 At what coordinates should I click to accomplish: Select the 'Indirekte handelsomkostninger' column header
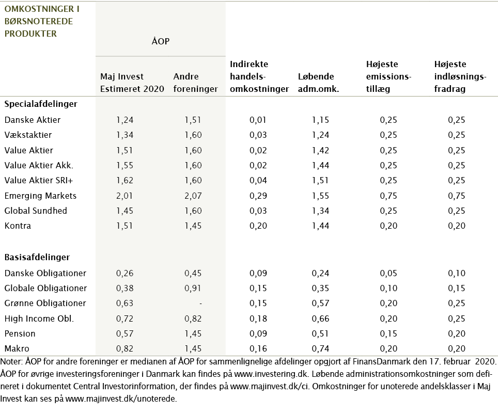tap(259, 76)
